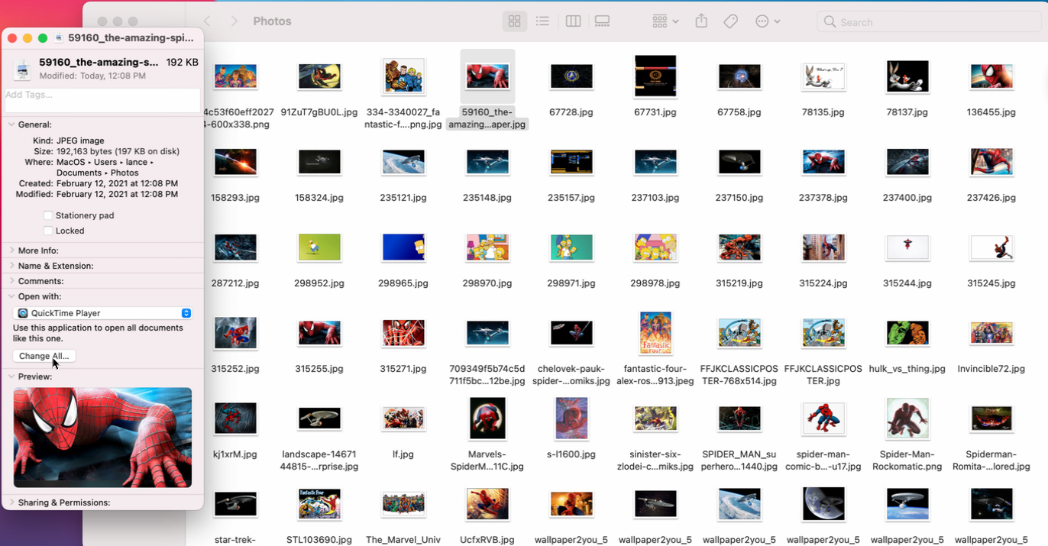Select the fantastic-four-alex-ros...913.jpeg file
1048x546 pixels.
(655, 333)
